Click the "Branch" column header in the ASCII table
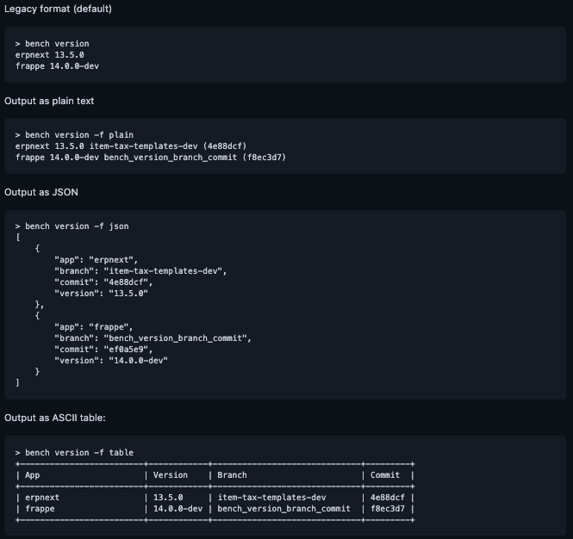Screen dimensions: 573x539 click(x=232, y=475)
